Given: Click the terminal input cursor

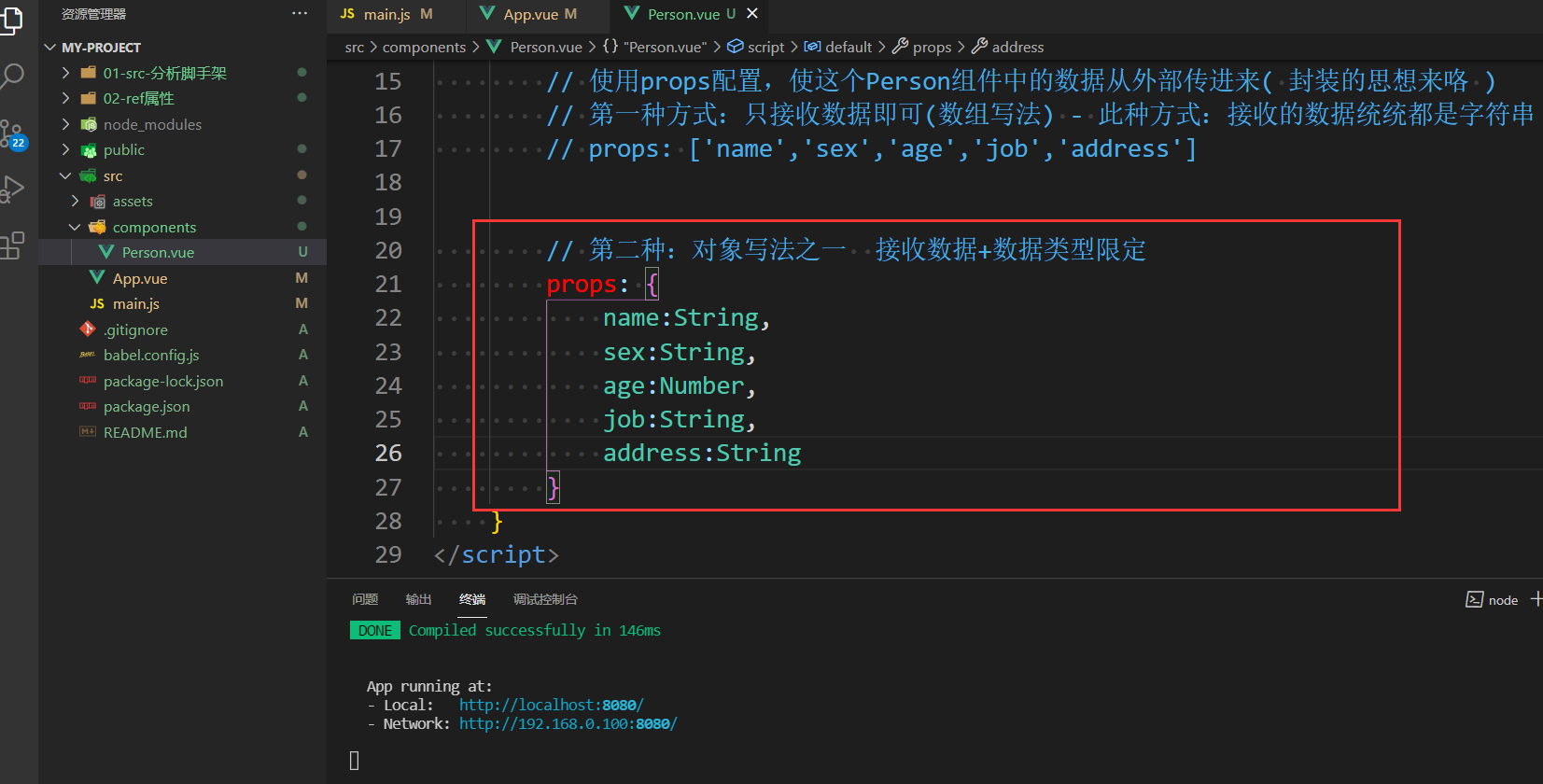Looking at the screenshot, I should [x=355, y=761].
